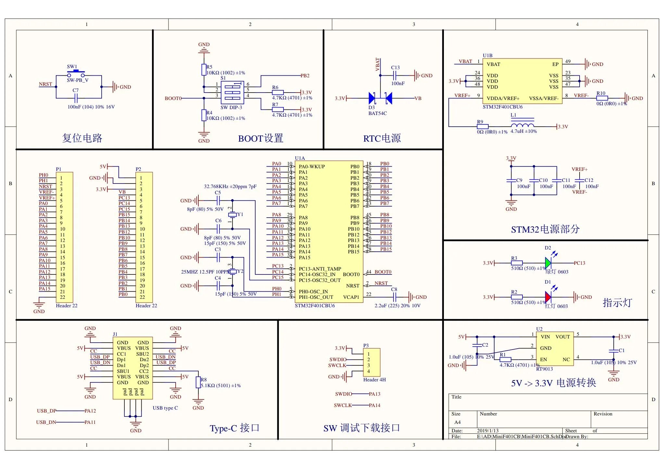Click the 'RTC电源' section title
Viewport: 665px width, 470px height.
coord(382,138)
